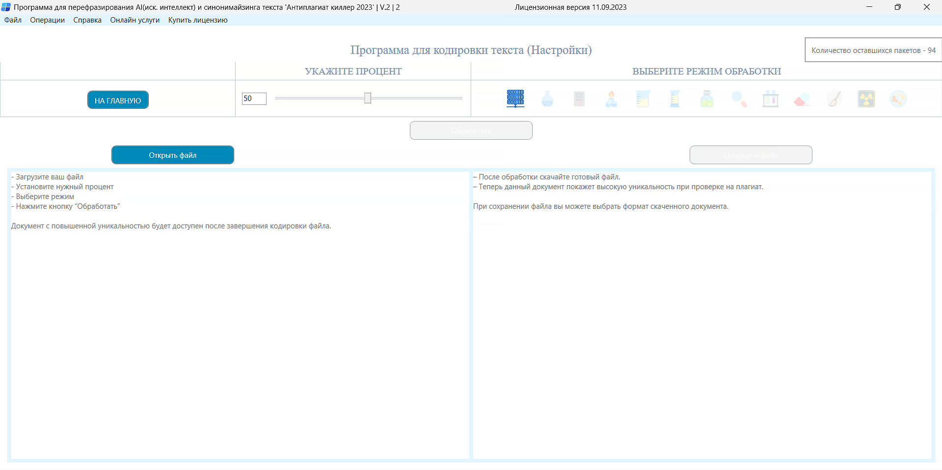This screenshot has width=942, height=470.
Task: Click the disabled Сохранить файл button
Action: tap(751, 155)
